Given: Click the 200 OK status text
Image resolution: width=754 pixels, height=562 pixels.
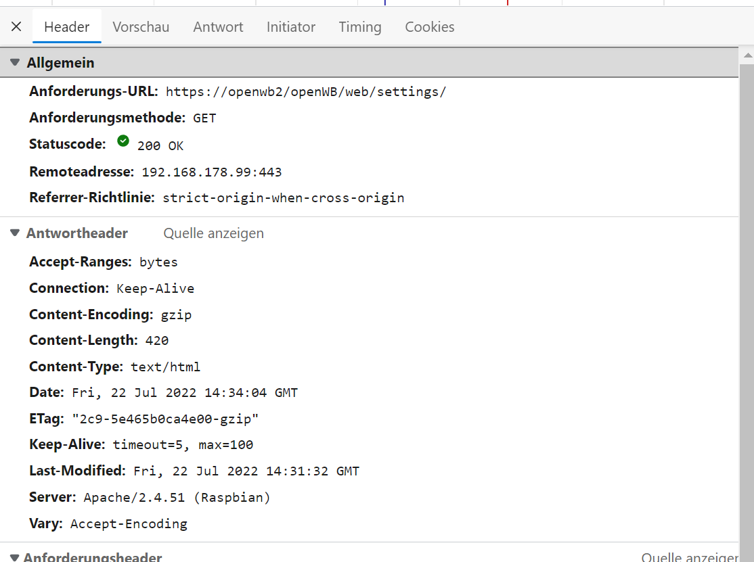Looking at the screenshot, I should tap(160, 146).
